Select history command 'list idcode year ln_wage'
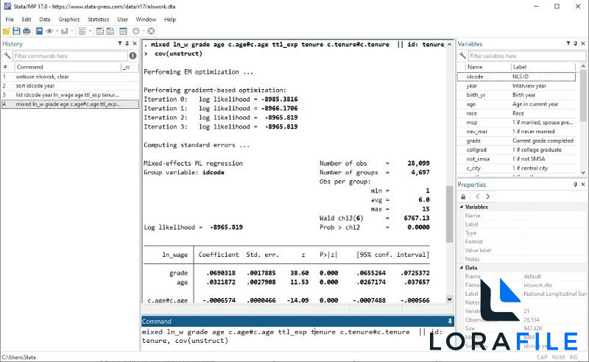Image resolution: width=589 pixels, height=362 pixels. [x=70, y=95]
